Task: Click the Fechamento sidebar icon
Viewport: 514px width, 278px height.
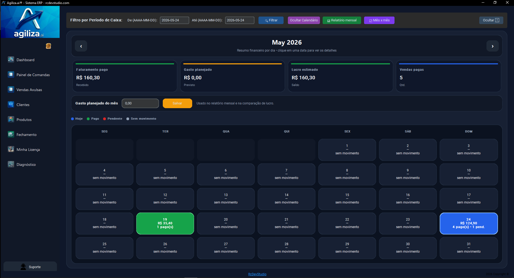Action: [11, 134]
